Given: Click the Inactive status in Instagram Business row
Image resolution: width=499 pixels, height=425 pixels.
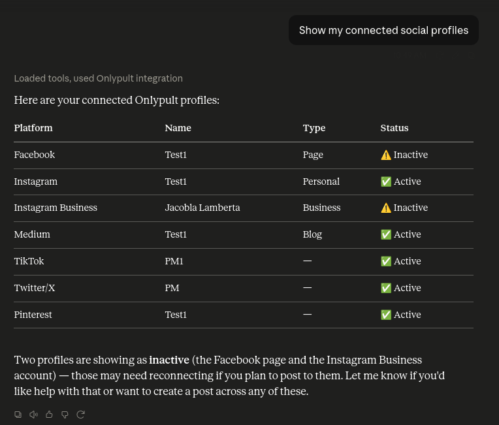Looking at the screenshot, I should pos(404,208).
